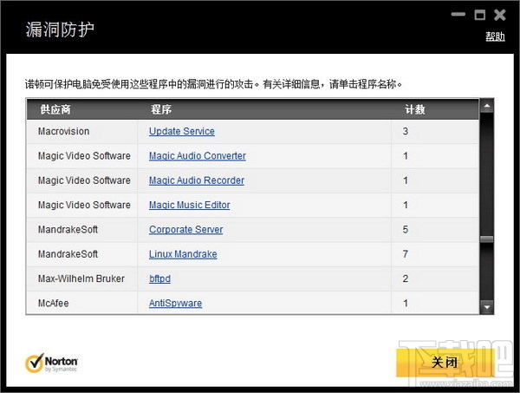
Task: Click the 计数 column header
Action: pyautogui.click(x=415, y=109)
